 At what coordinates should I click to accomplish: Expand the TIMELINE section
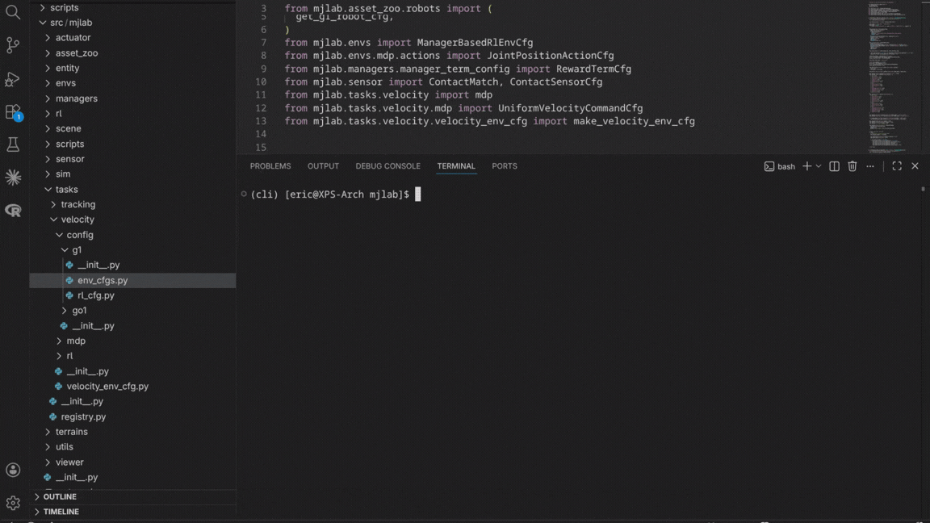[x=61, y=512]
